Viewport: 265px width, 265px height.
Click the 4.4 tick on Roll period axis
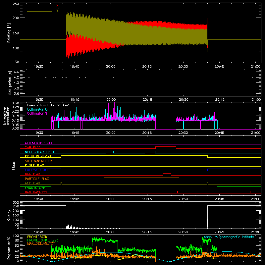tap(16, 72)
